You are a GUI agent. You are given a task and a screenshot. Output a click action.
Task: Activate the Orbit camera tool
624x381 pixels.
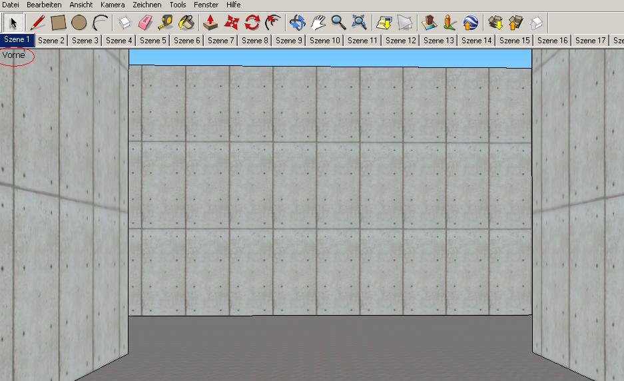coord(297,23)
